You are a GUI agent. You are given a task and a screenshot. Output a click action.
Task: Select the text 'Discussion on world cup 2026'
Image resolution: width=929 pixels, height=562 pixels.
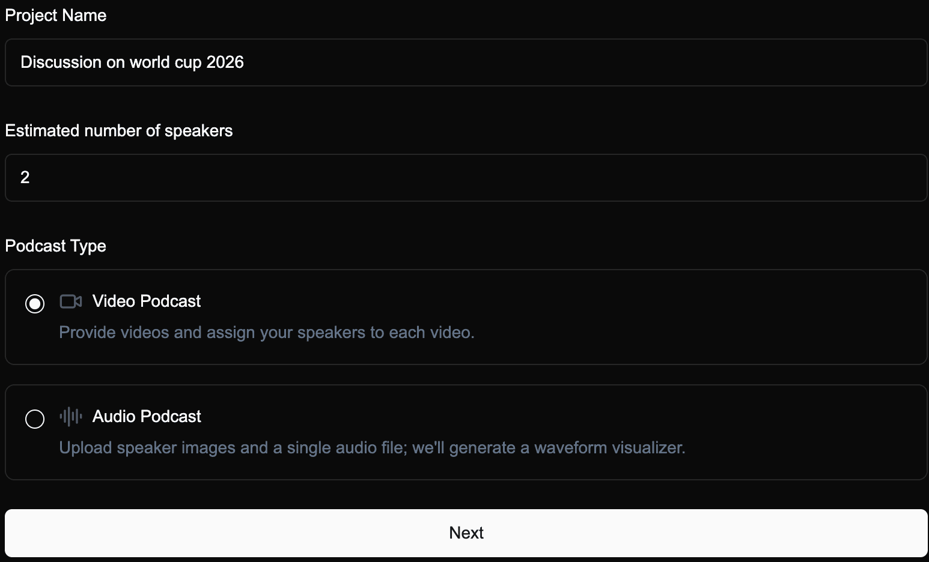(132, 62)
